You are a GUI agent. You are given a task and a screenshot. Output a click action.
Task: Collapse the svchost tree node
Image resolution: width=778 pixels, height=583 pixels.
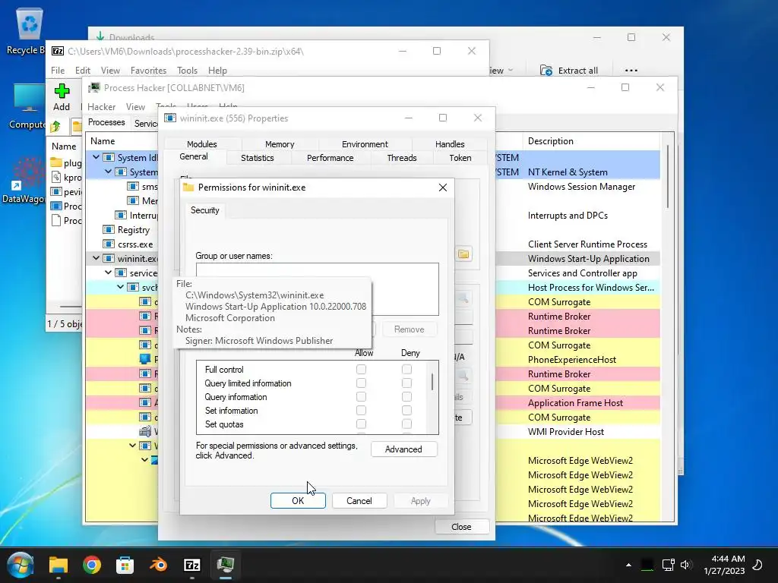pos(121,287)
